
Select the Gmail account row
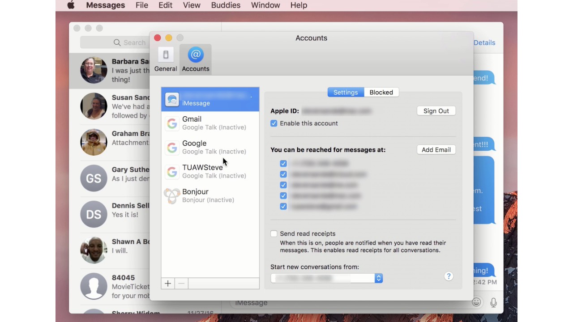pyautogui.click(x=210, y=123)
